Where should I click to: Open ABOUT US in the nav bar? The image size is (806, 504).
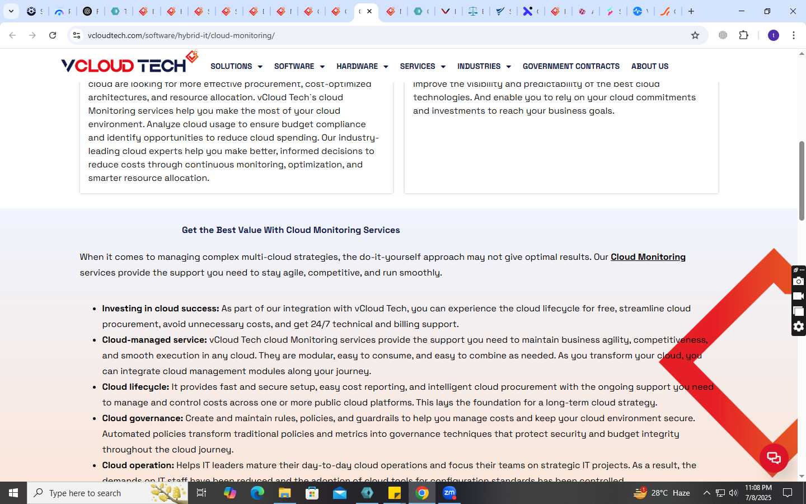tap(650, 66)
